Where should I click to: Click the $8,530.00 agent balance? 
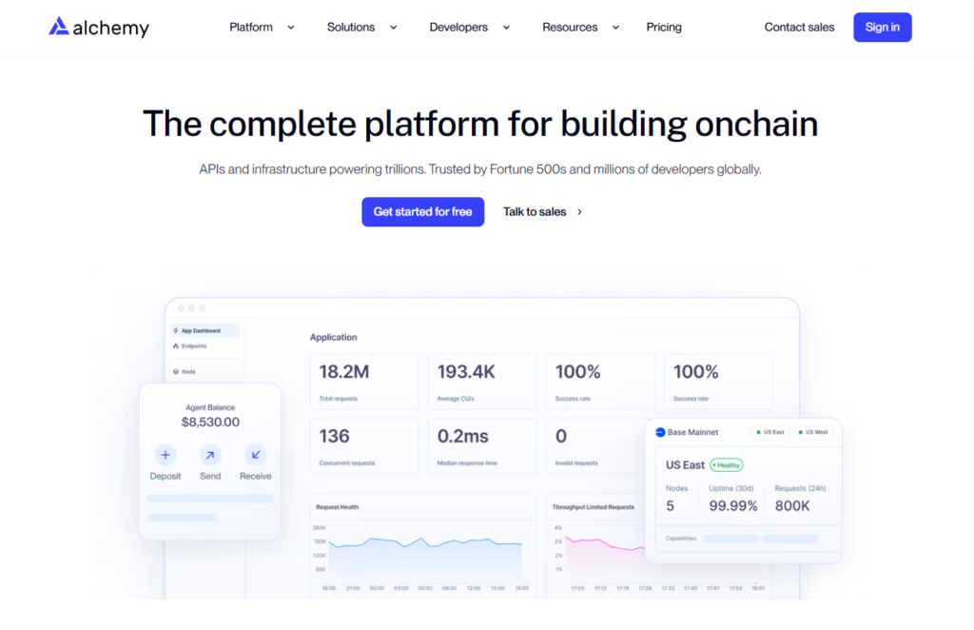click(x=210, y=422)
